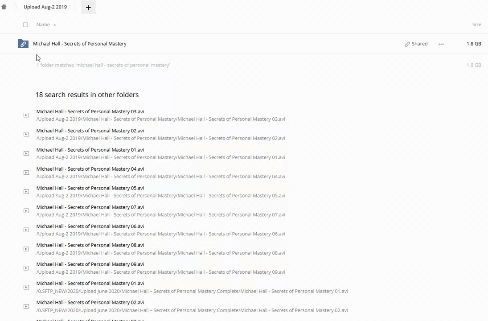This screenshot has width=488, height=321.
Task: Click the plus button to add new
Action: (88, 7)
